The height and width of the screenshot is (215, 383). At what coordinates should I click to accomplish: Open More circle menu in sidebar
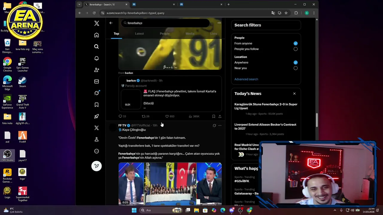[96, 151]
